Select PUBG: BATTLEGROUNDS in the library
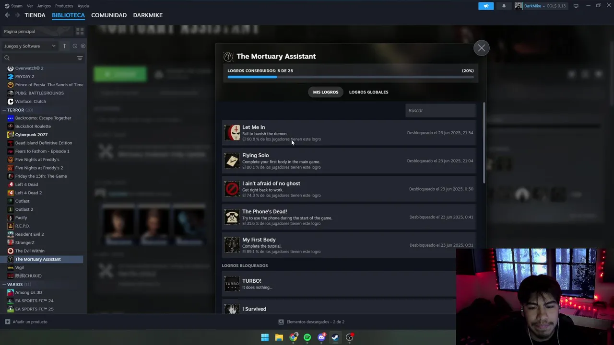 point(39,93)
